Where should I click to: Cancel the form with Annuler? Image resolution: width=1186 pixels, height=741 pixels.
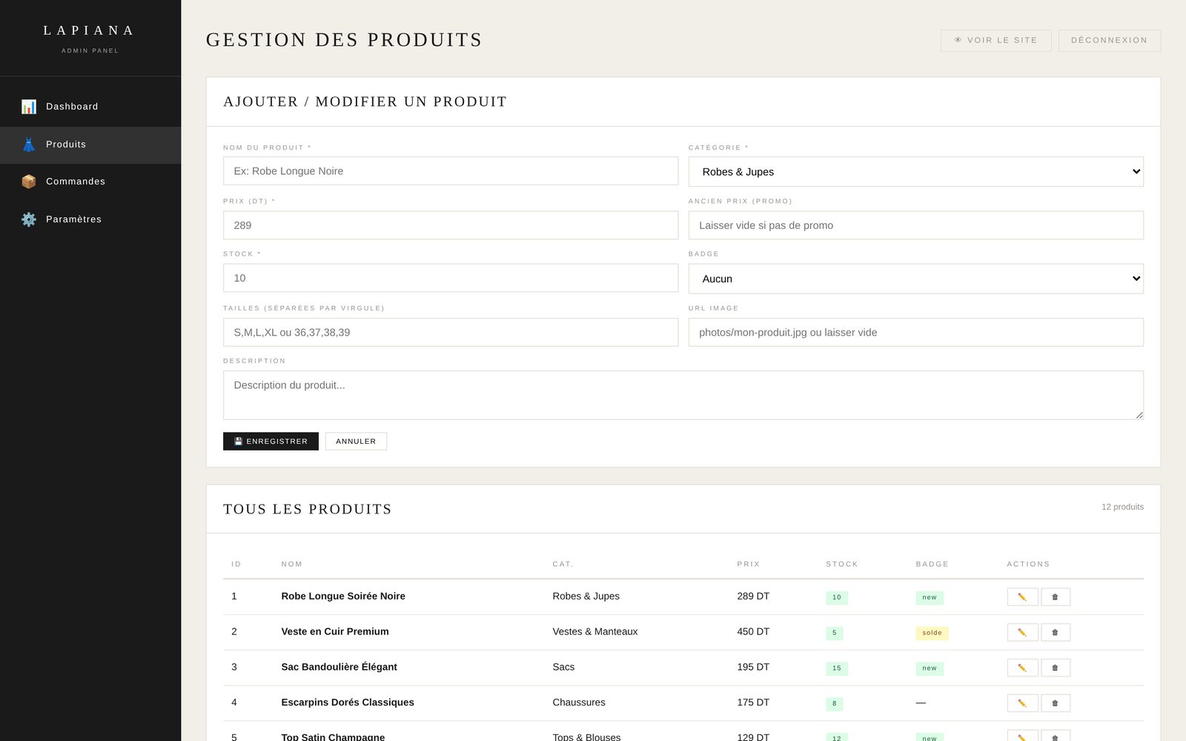click(x=356, y=442)
